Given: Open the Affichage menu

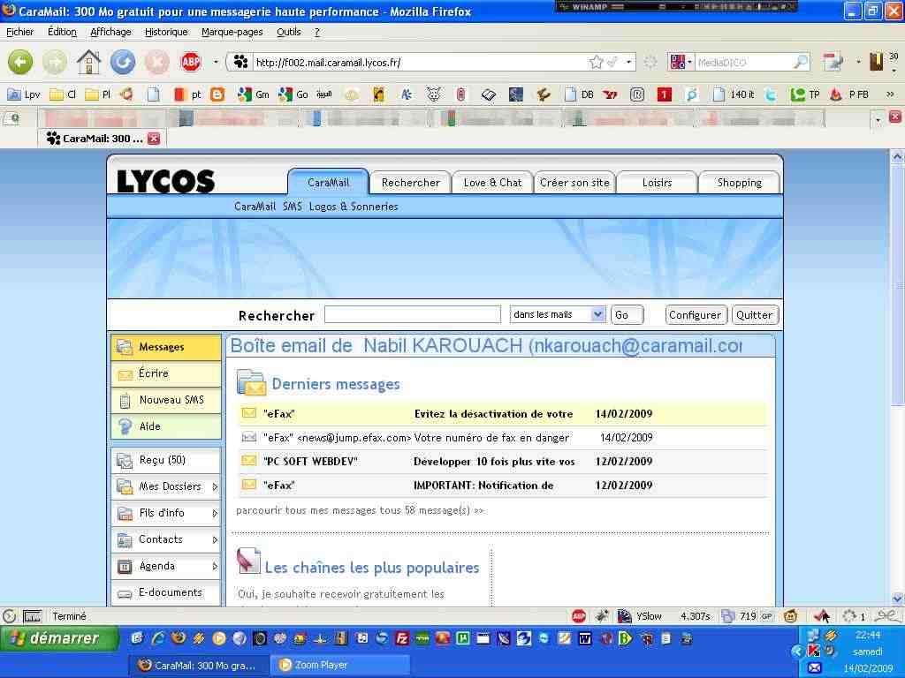Looking at the screenshot, I should point(110,32).
